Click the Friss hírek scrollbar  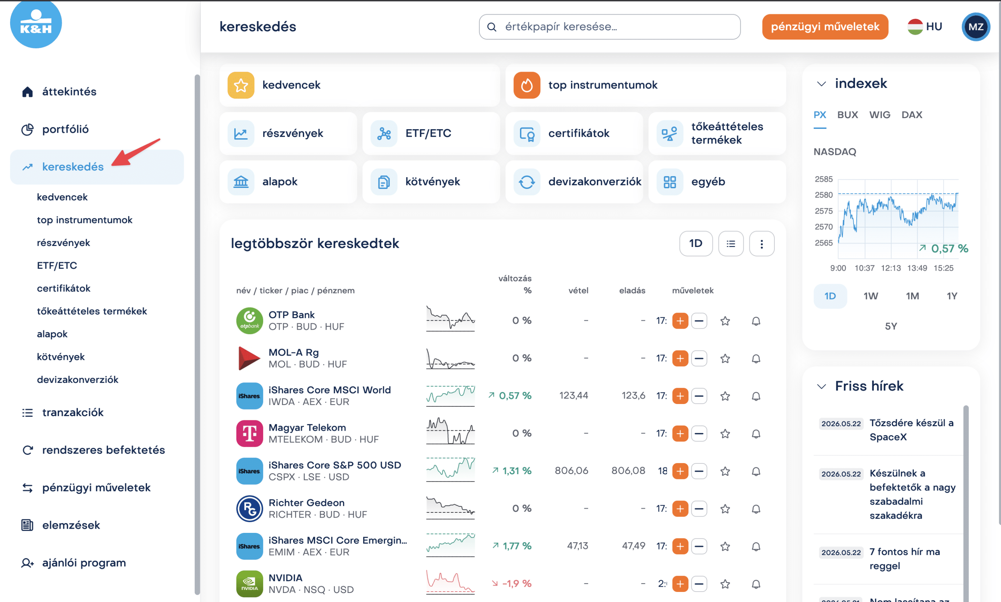tap(966, 503)
